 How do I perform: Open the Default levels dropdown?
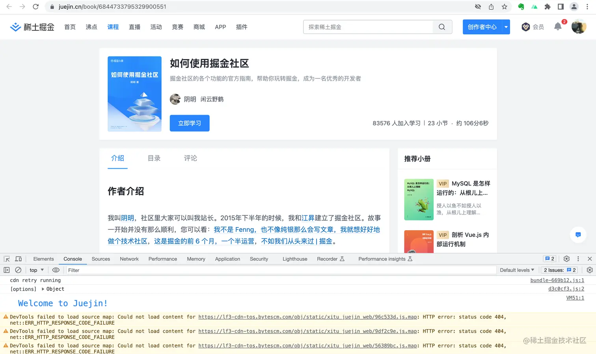click(517, 270)
